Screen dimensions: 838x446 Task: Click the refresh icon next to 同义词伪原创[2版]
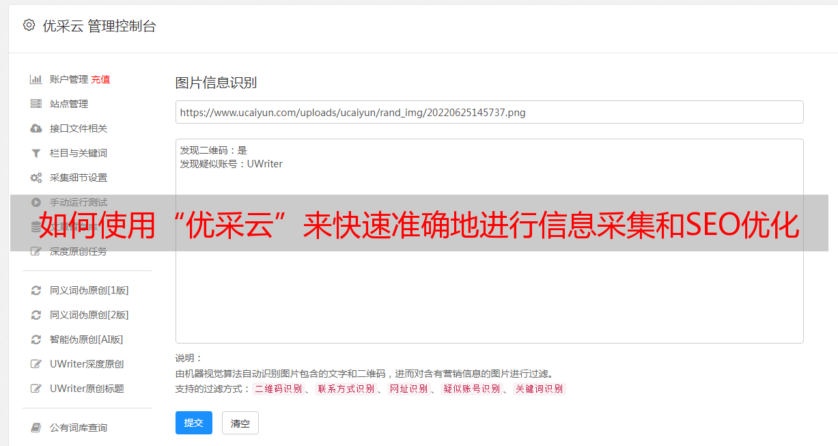click(x=36, y=315)
